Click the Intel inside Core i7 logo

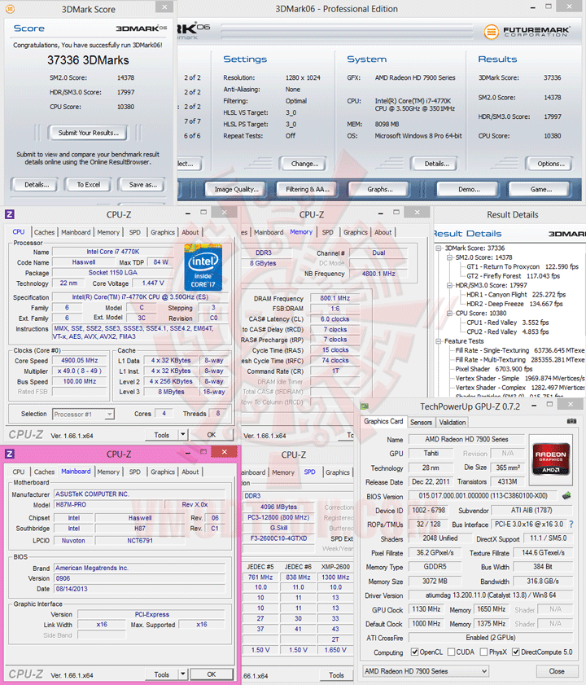click(x=203, y=268)
